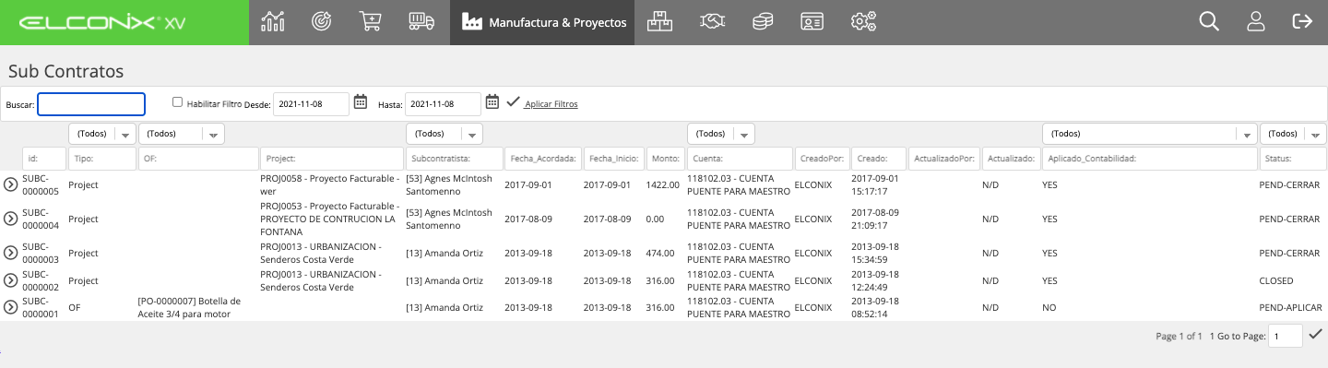Click the Tipo filter field
Image resolution: width=1328 pixels, height=368 pixels.
tap(102, 159)
